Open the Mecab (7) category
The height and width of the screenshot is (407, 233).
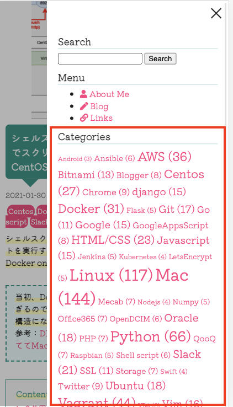pyautogui.click(x=116, y=302)
